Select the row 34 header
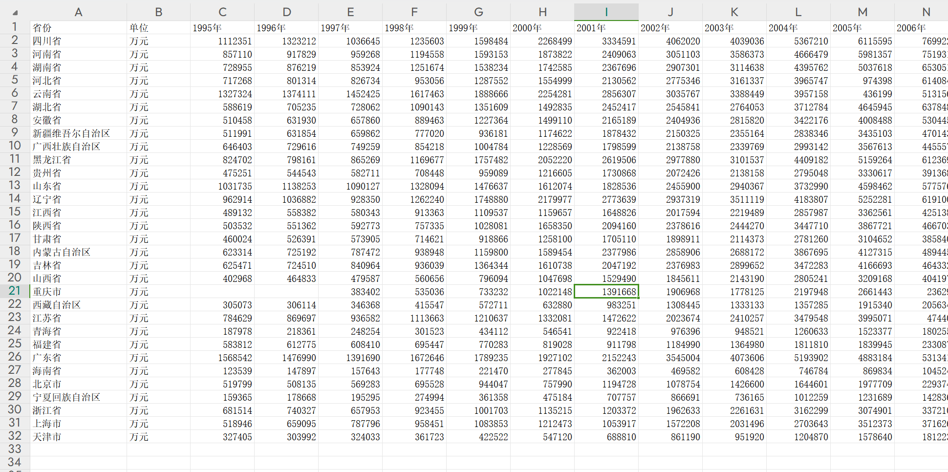The image size is (948, 472). point(15,462)
